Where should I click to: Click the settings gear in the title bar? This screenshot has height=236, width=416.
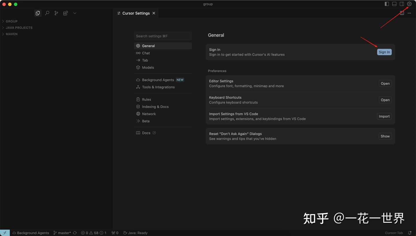click(x=409, y=4)
